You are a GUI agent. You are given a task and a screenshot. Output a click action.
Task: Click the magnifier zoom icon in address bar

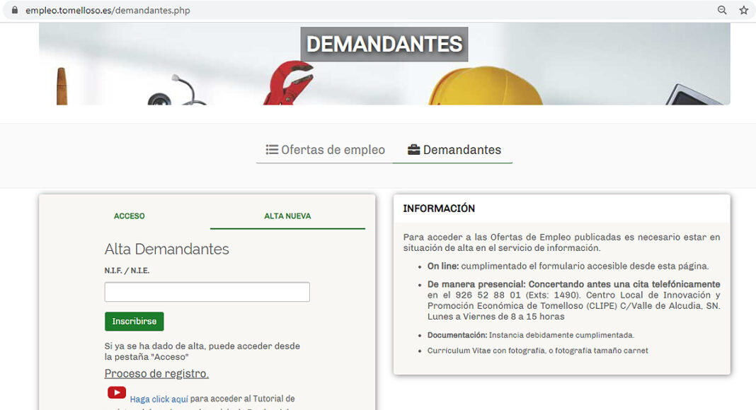point(722,11)
